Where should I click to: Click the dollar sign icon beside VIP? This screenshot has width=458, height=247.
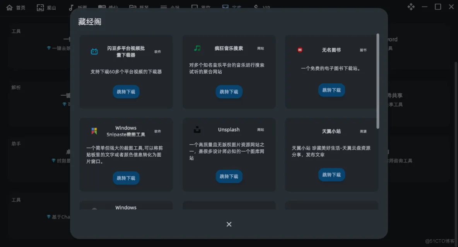[x=256, y=7]
